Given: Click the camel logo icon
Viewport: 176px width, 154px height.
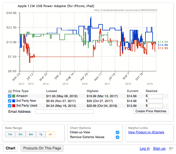Looking at the screenshot, I should pos(171,149).
